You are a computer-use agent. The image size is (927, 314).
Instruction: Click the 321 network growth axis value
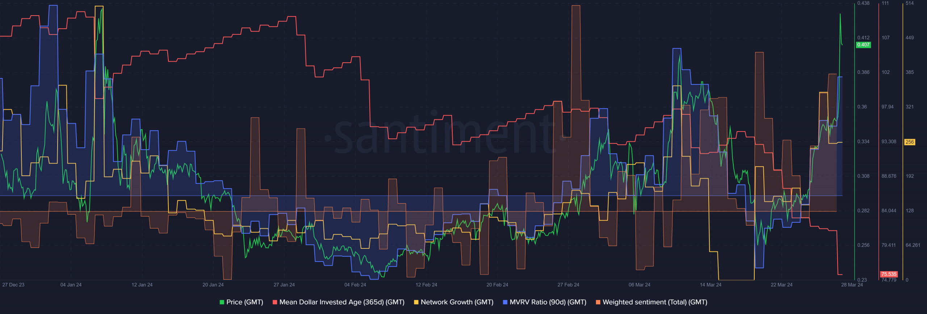(910, 107)
